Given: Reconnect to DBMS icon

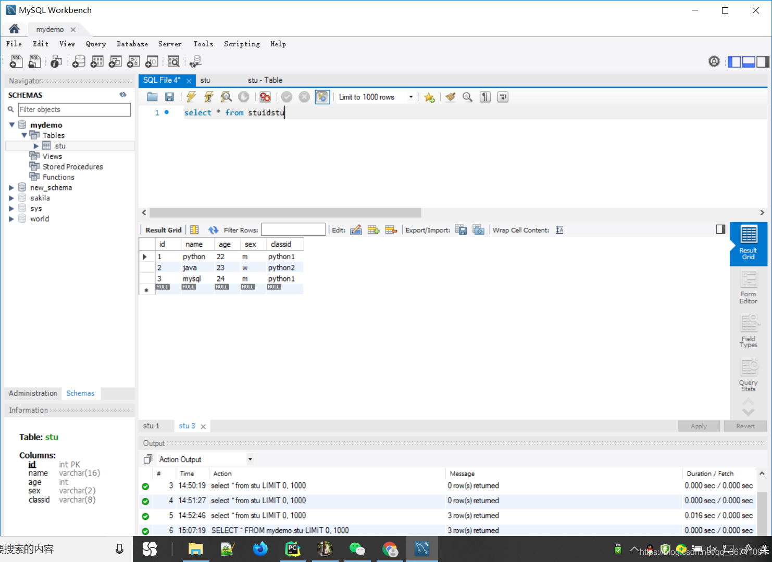Looking at the screenshot, I should point(195,61).
